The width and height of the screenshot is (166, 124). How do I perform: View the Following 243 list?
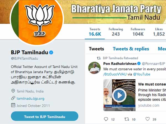(x=116, y=32)
